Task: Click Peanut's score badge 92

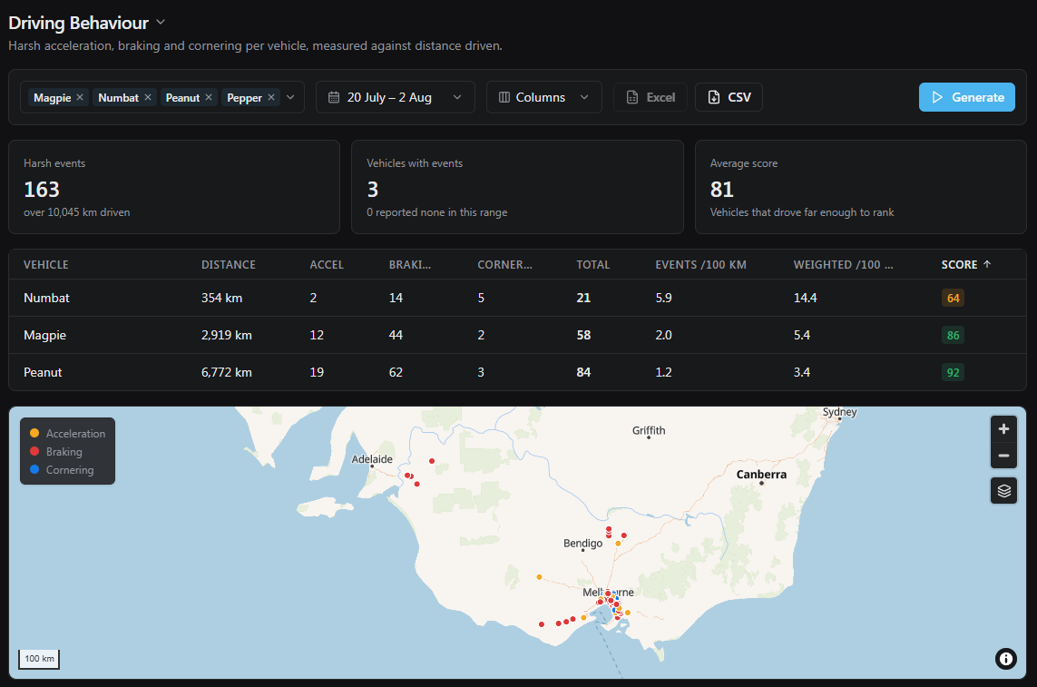Action: pyautogui.click(x=953, y=372)
